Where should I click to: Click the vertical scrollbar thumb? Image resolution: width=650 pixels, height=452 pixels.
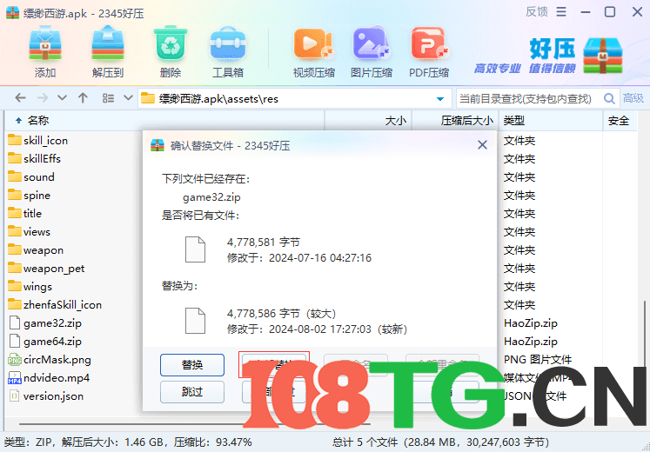click(644, 334)
